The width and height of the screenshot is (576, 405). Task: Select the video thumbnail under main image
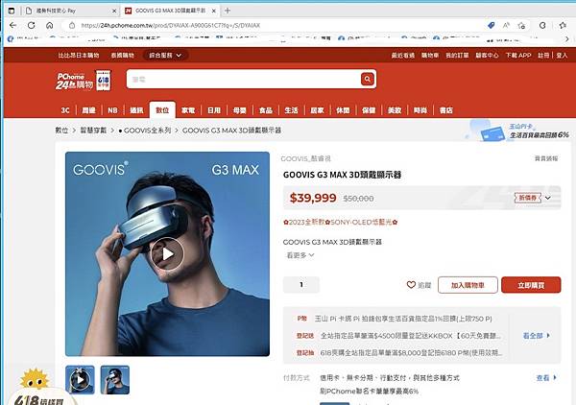click(80, 380)
